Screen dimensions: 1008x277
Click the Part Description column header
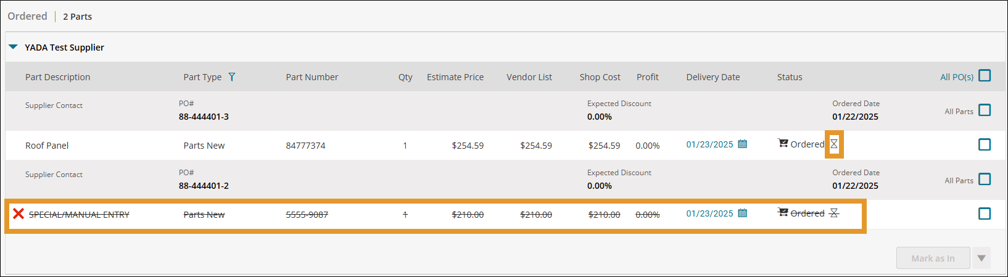coord(57,77)
